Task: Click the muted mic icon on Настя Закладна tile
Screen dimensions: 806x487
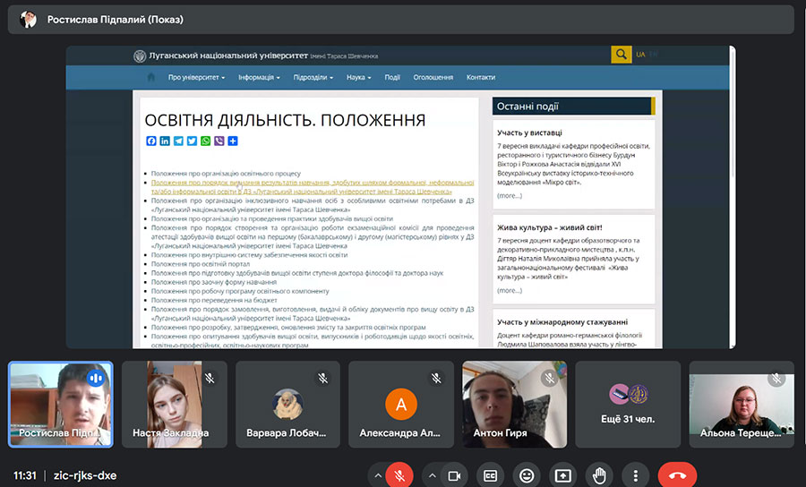Action: click(x=210, y=379)
